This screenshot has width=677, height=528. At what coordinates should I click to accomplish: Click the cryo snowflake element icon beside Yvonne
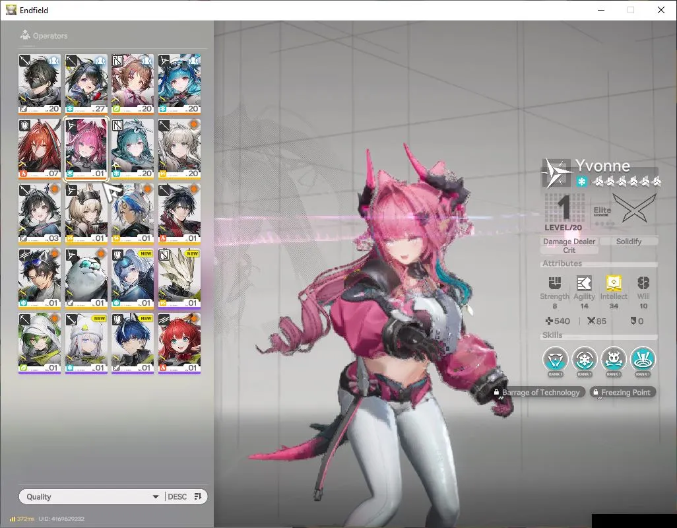581,181
